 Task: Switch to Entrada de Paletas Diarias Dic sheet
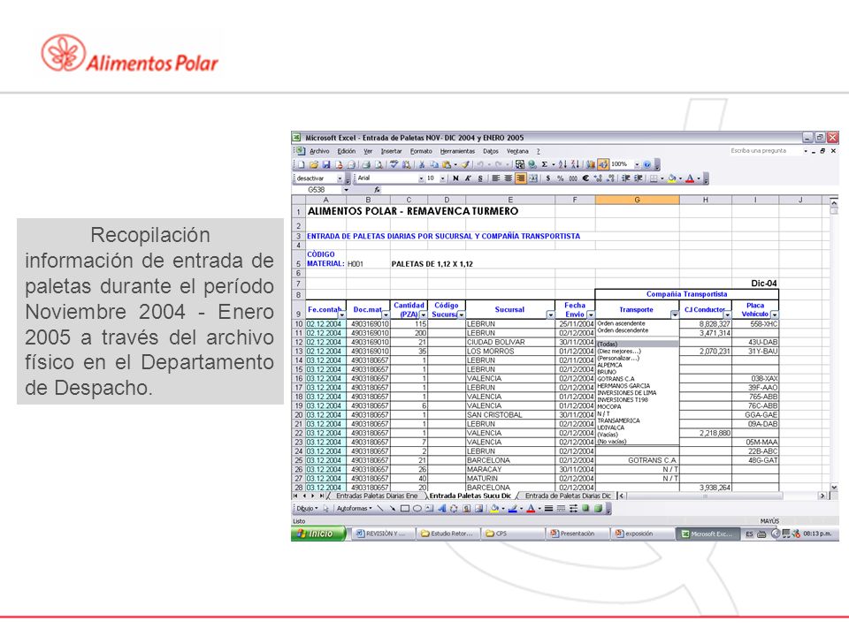coord(568,496)
